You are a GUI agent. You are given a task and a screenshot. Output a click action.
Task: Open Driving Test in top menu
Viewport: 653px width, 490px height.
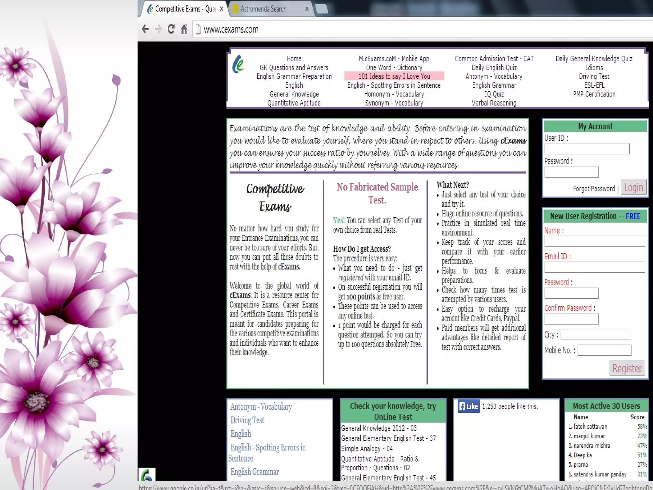594,76
